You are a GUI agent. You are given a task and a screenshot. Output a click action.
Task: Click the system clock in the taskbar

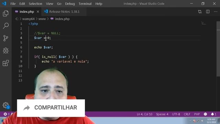[x=211, y=121]
